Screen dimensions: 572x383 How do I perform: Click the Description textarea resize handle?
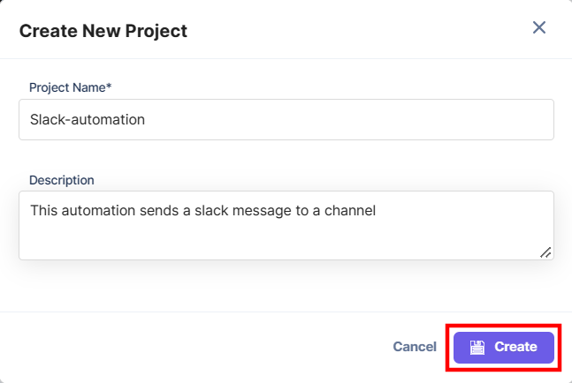tap(545, 252)
